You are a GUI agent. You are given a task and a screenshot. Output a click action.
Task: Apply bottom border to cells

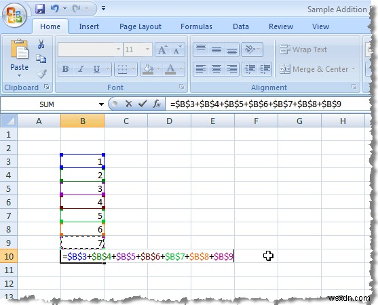[122, 69]
